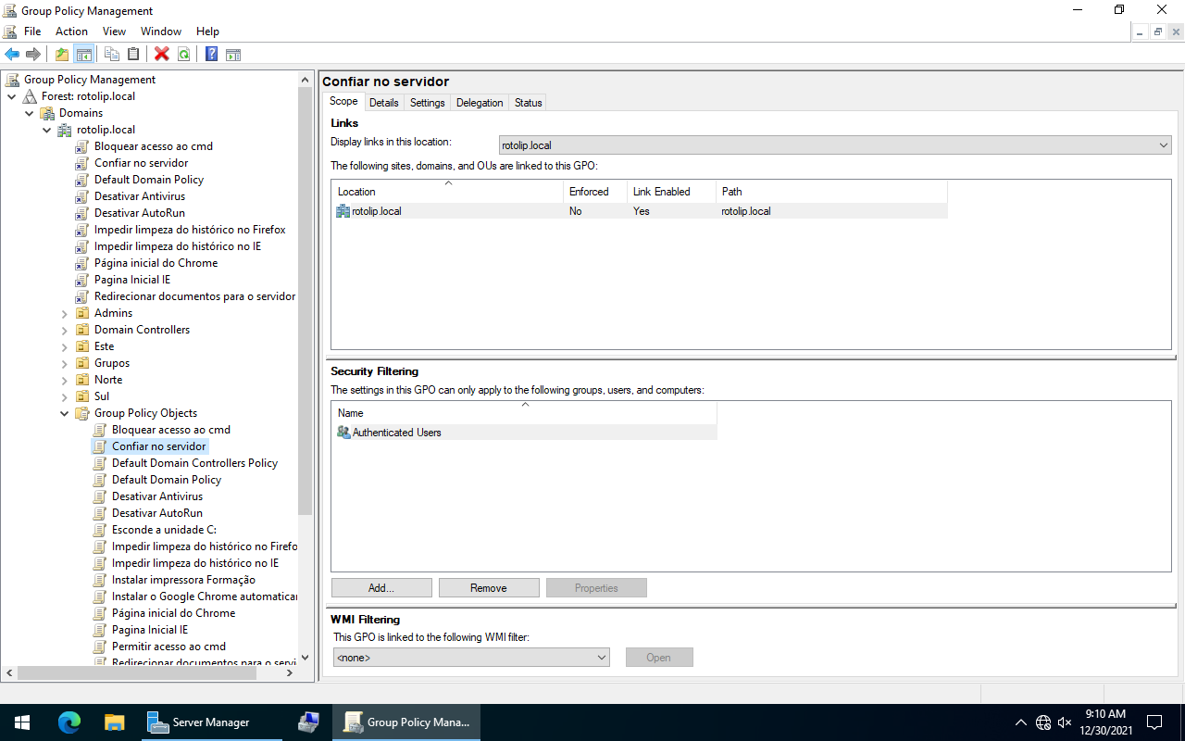Toggle Show/Hide Console Tree icon
Image resolution: width=1185 pixels, height=741 pixels.
tap(84, 55)
